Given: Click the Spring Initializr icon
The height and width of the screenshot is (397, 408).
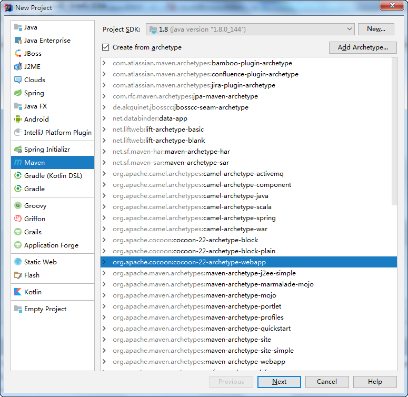Looking at the screenshot, I should click(x=18, y=150).
